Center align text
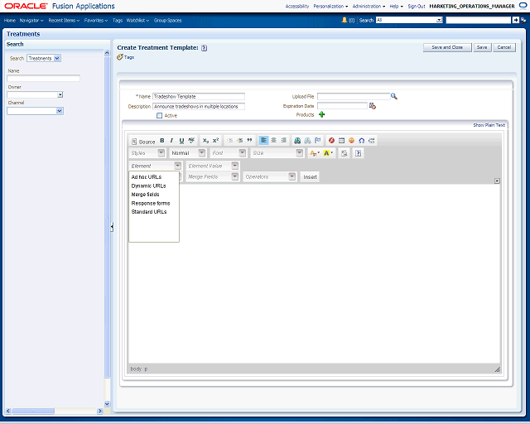530x424 pixels. tap(274, 140)
